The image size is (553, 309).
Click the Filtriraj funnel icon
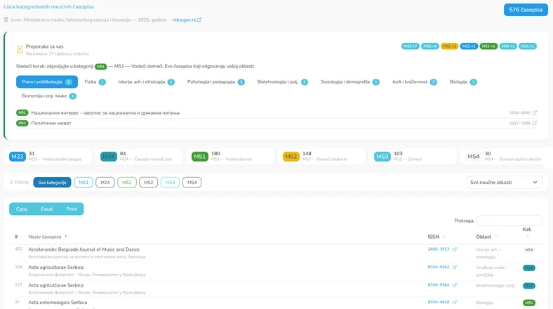coord(11,183)
